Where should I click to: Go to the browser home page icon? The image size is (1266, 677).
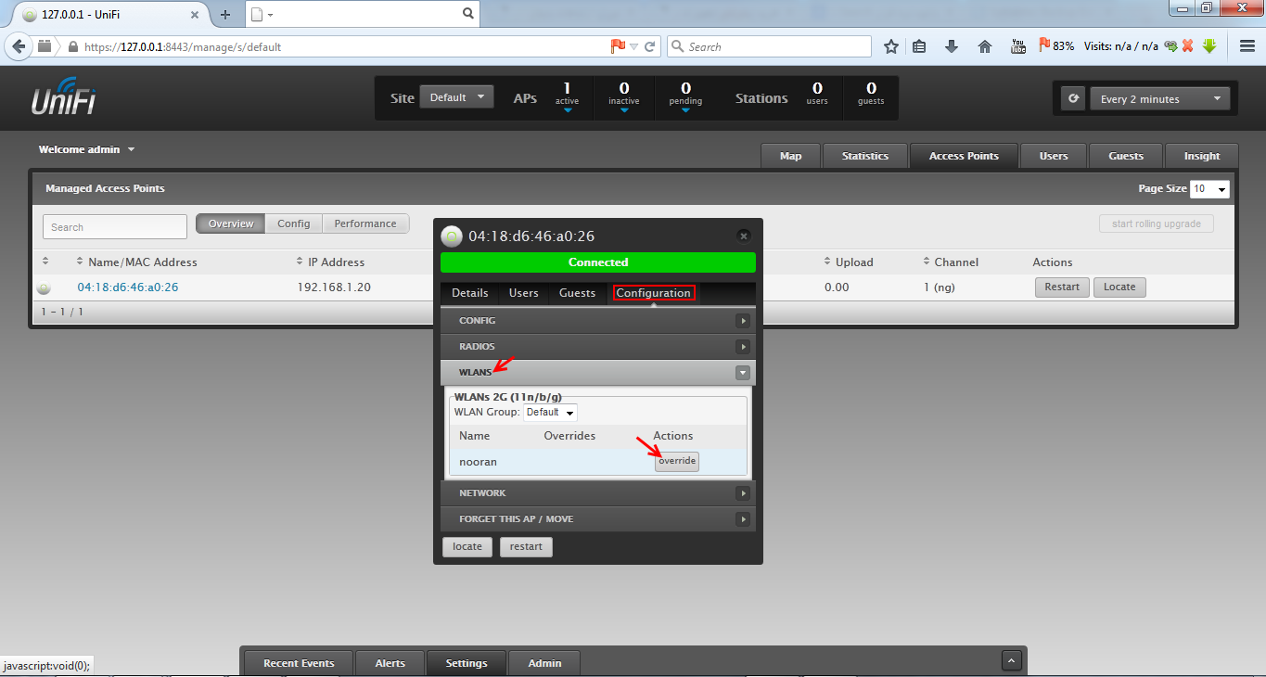click(x=985, y=46)
